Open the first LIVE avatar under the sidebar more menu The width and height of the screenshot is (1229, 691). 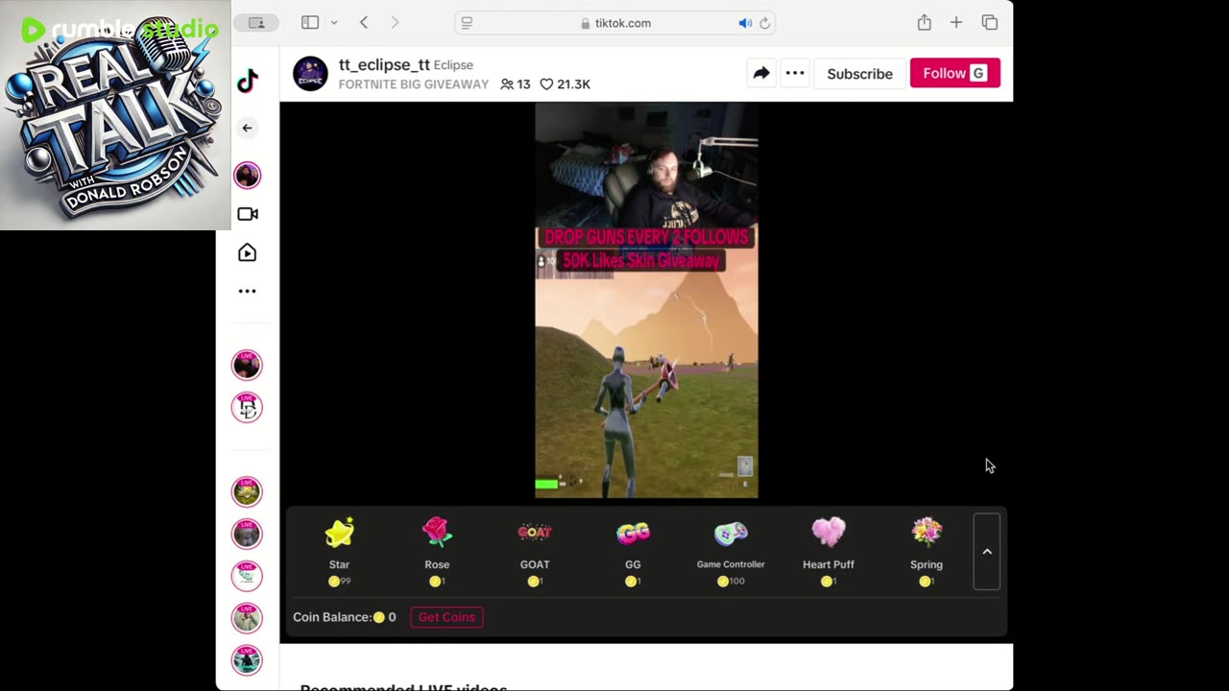pos(247,365)
